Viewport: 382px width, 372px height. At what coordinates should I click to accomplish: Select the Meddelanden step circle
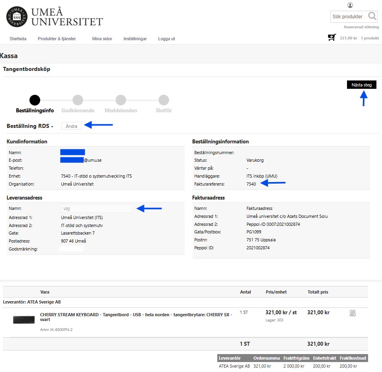point(121,100)
